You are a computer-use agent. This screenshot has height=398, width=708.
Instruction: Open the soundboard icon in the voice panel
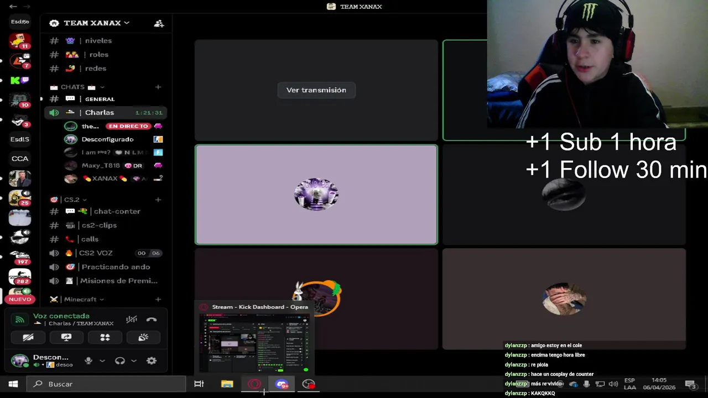pyautogui.click(x=143, y=337)
